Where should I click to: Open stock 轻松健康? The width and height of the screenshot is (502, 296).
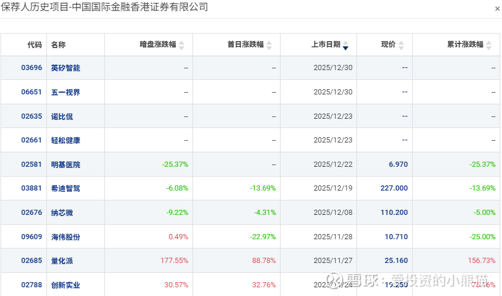(66, 140)
